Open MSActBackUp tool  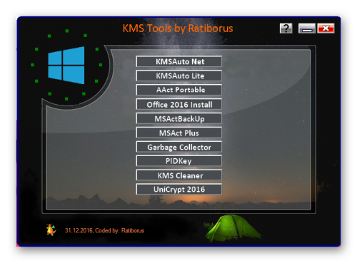click(179, 118)
